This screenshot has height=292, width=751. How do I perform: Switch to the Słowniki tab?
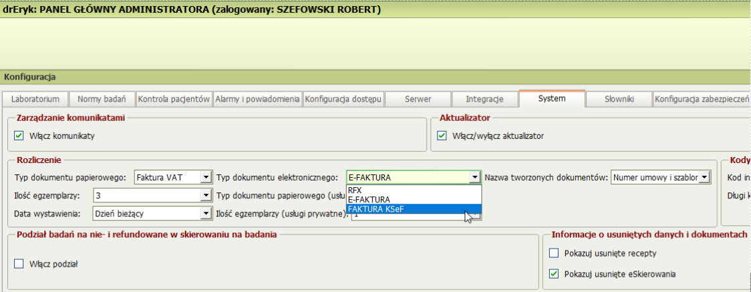click(x=619, y=100)
